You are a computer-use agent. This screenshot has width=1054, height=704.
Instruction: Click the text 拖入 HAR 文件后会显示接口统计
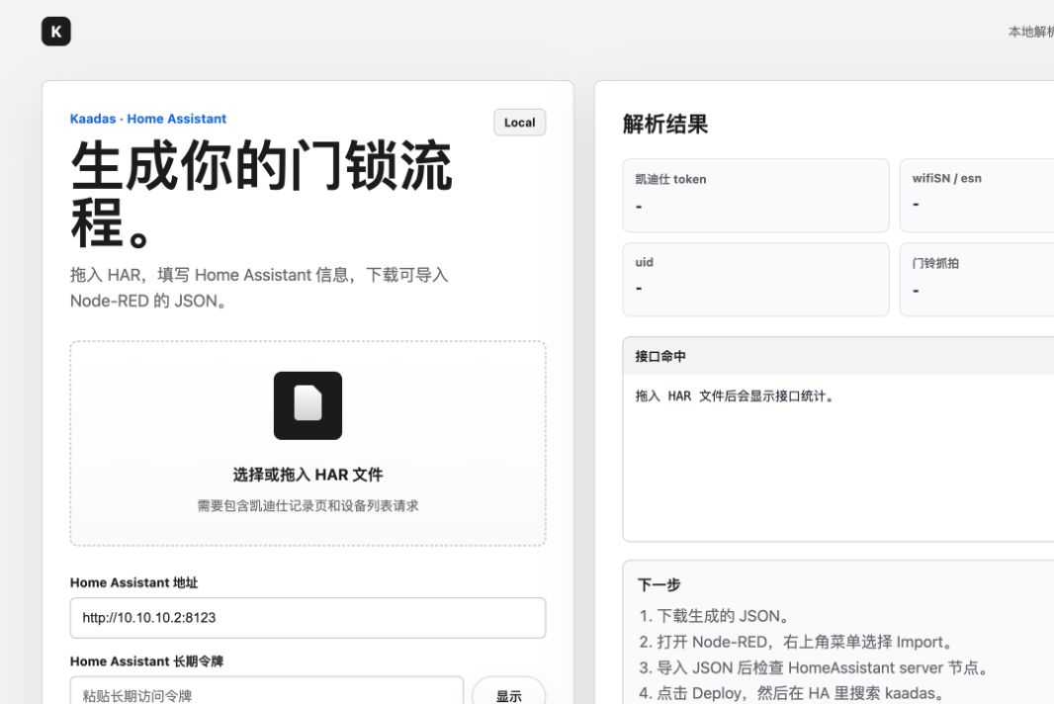click(735, 396)
